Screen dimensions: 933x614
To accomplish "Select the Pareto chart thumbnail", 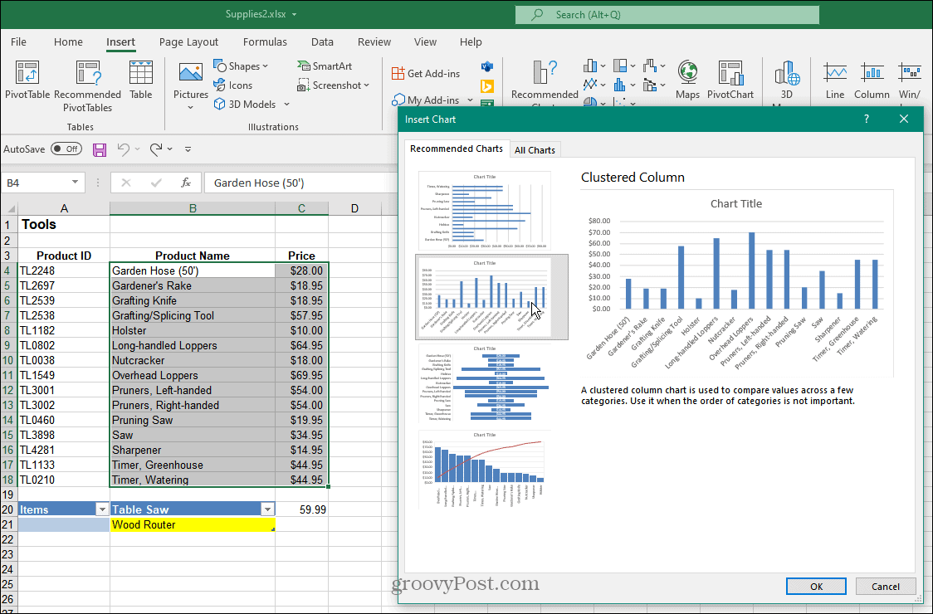I will click(485, 469).
